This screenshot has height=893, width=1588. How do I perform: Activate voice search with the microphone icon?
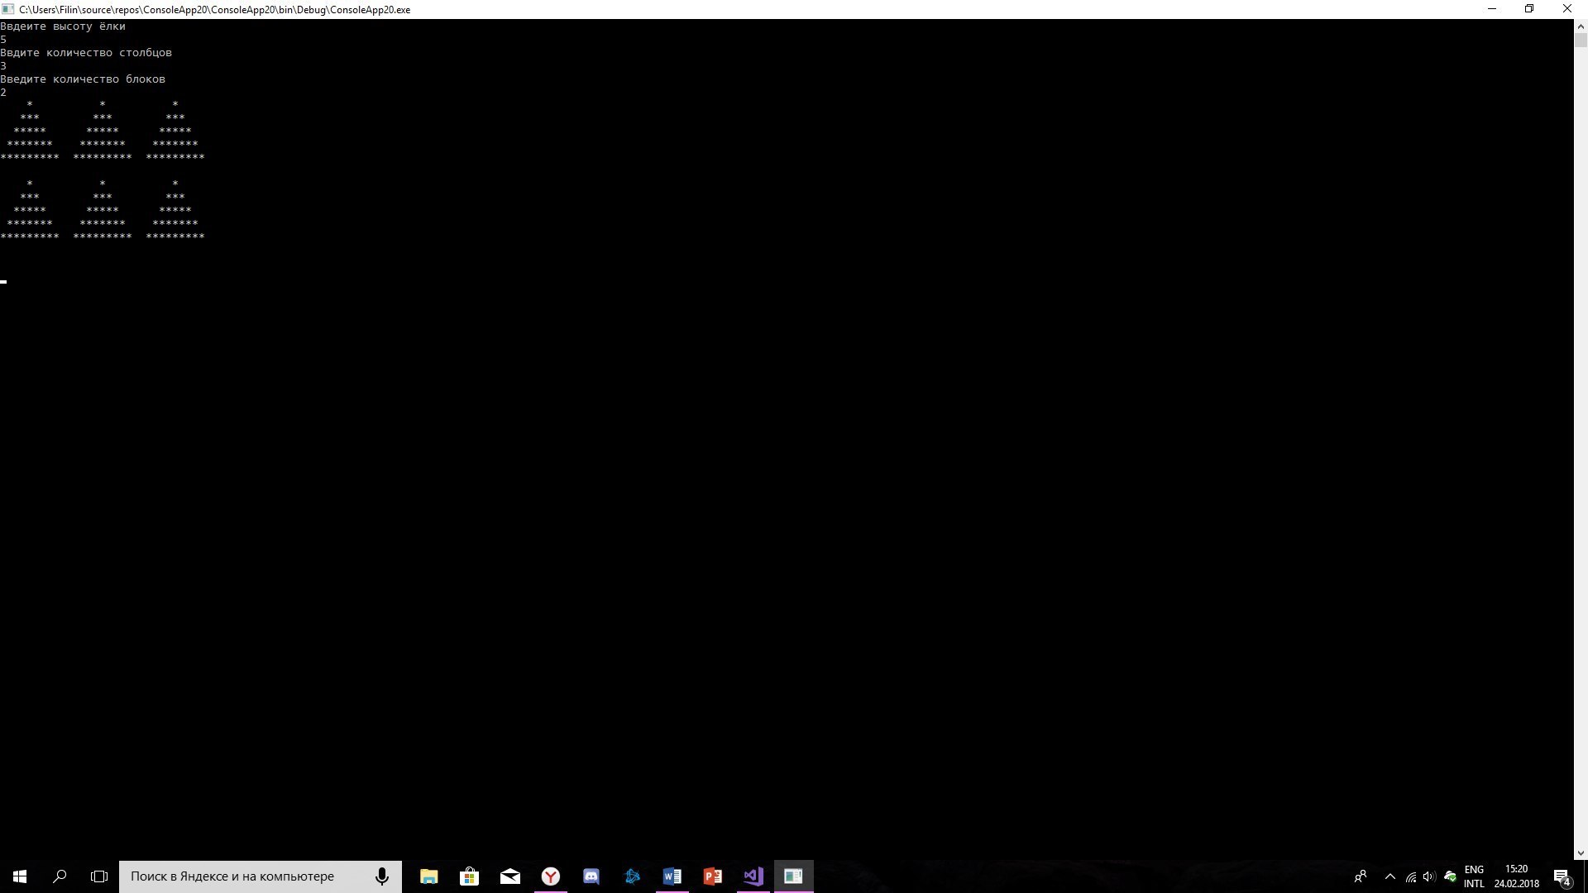(x=381, y=876)
